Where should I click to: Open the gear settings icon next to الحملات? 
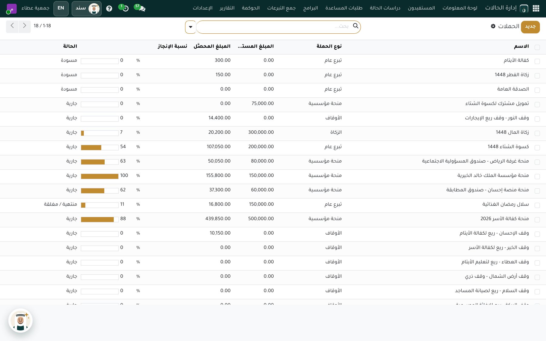tap(493, 26)
